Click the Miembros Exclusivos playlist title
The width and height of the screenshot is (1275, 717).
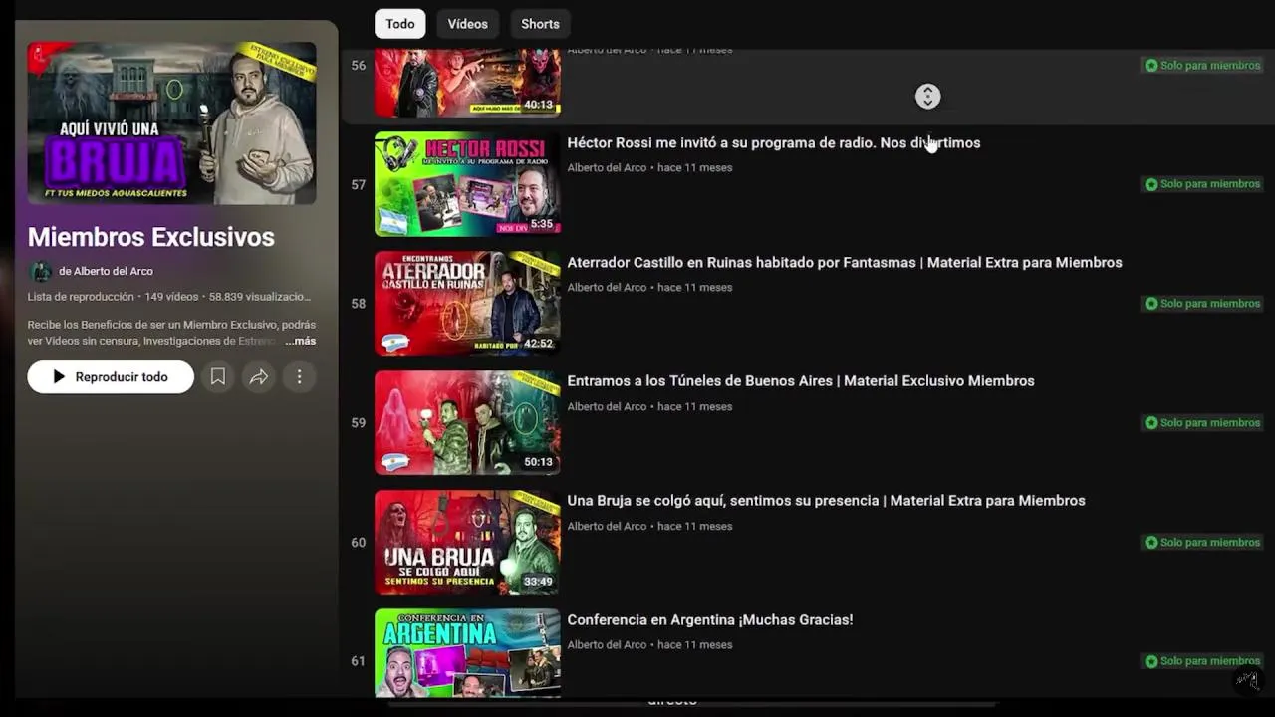tap(151, 237)
